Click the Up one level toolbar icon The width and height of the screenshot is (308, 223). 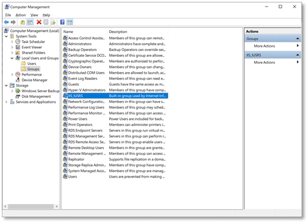(23, 22)
